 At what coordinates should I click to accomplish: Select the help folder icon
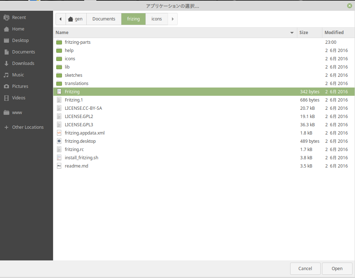(x=59, y=50)
